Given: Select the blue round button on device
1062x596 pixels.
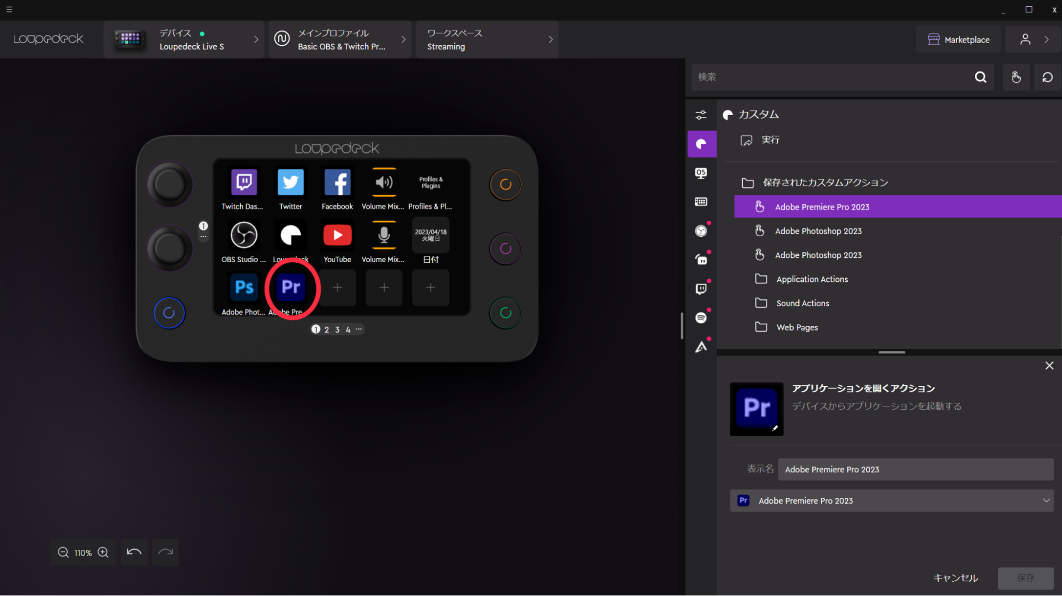Looking at the screenshot, I should tap(169, 313).
